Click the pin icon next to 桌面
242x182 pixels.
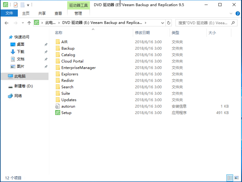[x=46, y=44]
